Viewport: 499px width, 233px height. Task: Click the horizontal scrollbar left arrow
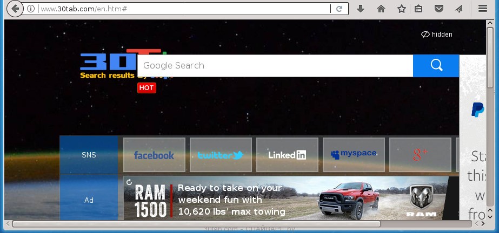tap(8, 224)
